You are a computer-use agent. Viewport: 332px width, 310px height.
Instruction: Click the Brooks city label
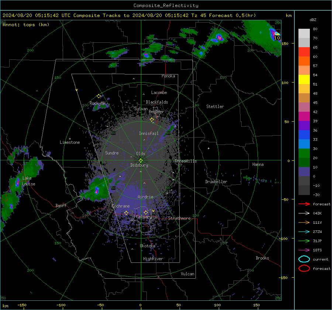coord(262,258)
